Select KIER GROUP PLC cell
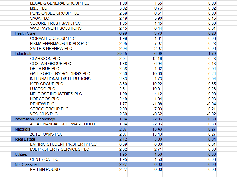The height and width of the screenshot is (182, 237). (63, 84)
